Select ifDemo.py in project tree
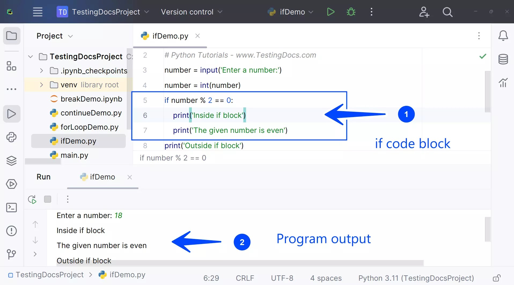The image size is (514, 285). coord(78,141)
